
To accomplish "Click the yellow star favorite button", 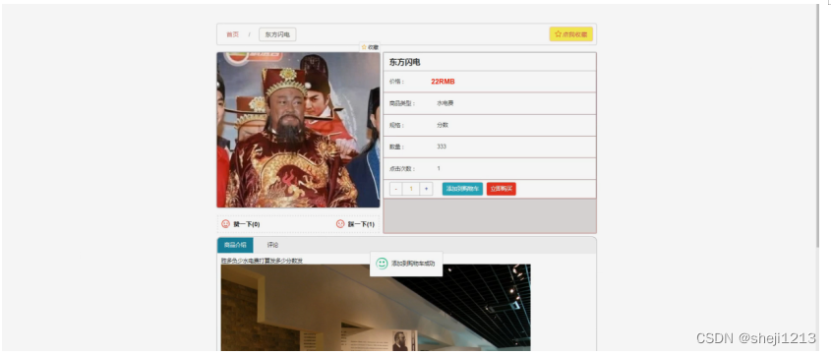I will pos(570,34).
